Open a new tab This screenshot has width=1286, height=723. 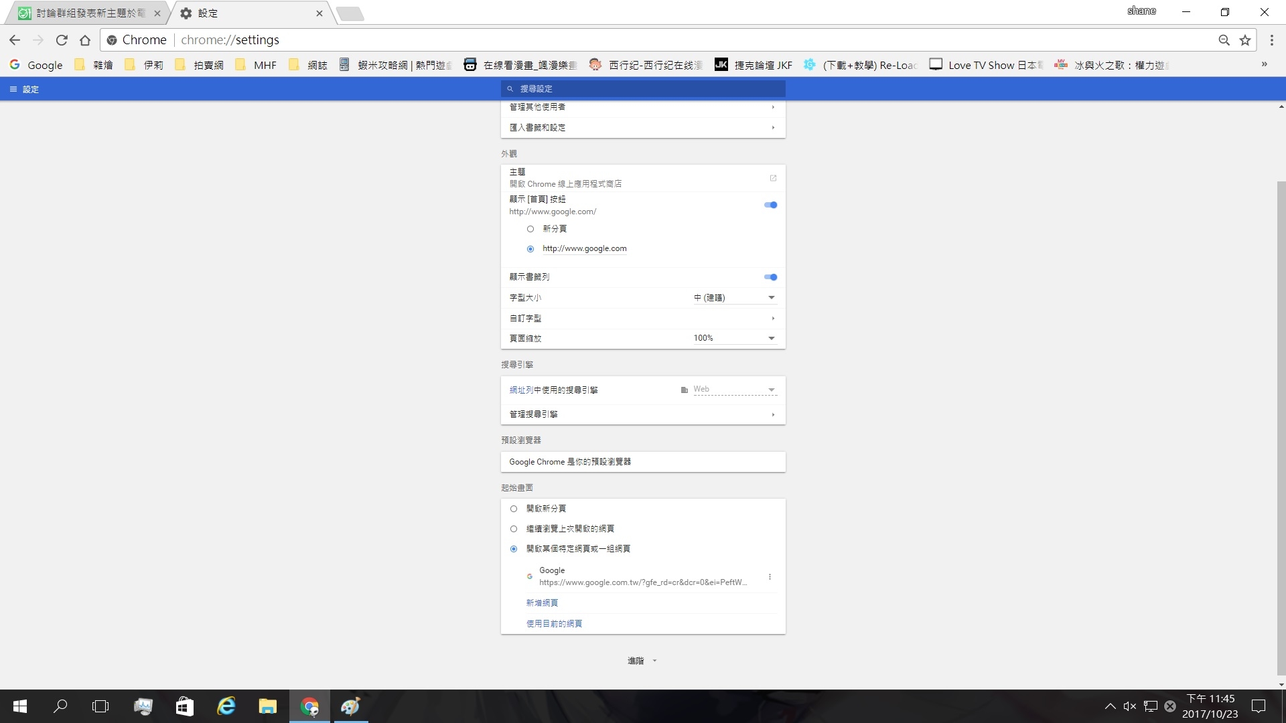click(x=350, y=13)
